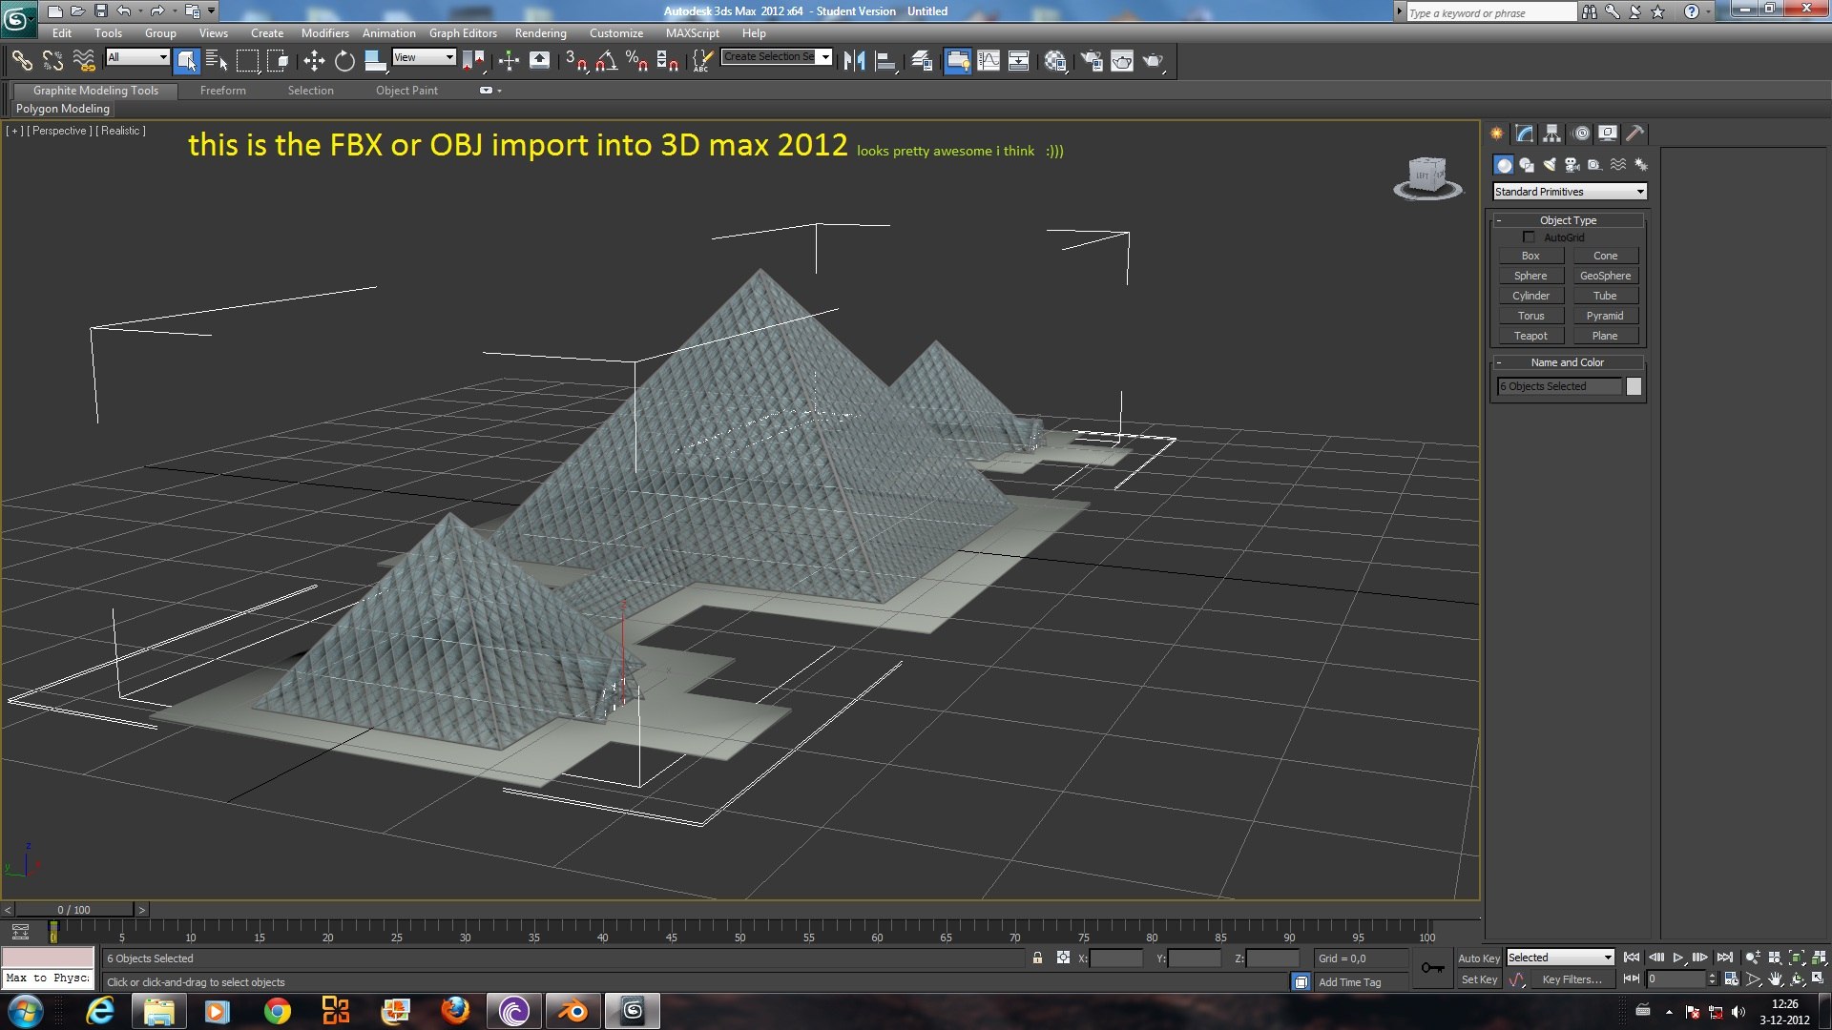This screenshot has height=1030, width=1832.
Task: Switch to the Freeform ribbon tab
Action: (222, 91)
